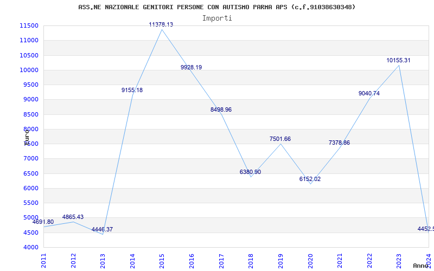This screenshot has height=271, width=434.
Task: Click x-axis year 2013
Action: [103, 261]
